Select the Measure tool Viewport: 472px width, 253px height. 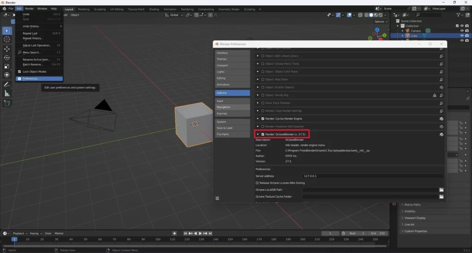pos(7,94)
